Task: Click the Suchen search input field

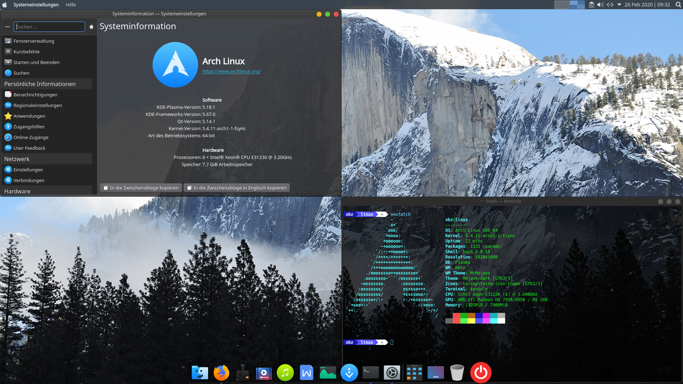Action: pyautogui.click(x=49, y=27)
